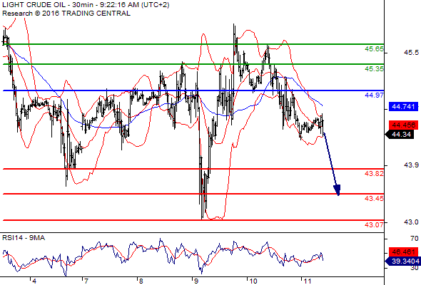Click the LIGHT CRUDE OIL chart title
This screenshot has width=421, height=285.
coord(34,5)
